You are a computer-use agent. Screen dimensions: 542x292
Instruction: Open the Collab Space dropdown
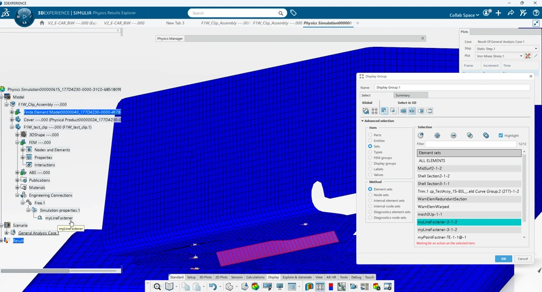coord(464,15)
